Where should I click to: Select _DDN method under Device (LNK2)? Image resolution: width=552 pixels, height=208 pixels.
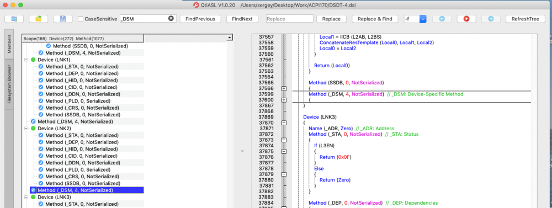83,163
